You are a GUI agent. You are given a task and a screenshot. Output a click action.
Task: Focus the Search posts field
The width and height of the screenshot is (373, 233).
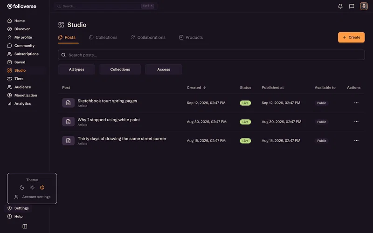click(x=211, y=55)
